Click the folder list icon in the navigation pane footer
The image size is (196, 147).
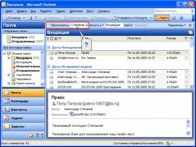point(31,135)
